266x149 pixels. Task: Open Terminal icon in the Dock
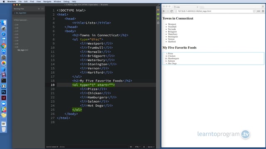(x=4, y=81)
